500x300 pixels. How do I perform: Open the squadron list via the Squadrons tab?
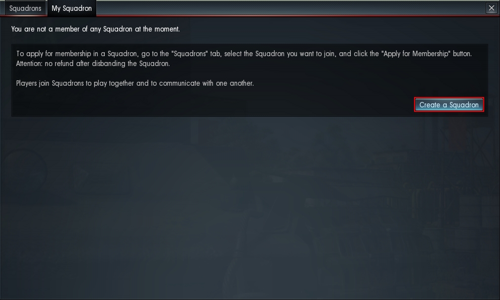tap(25, 8)
